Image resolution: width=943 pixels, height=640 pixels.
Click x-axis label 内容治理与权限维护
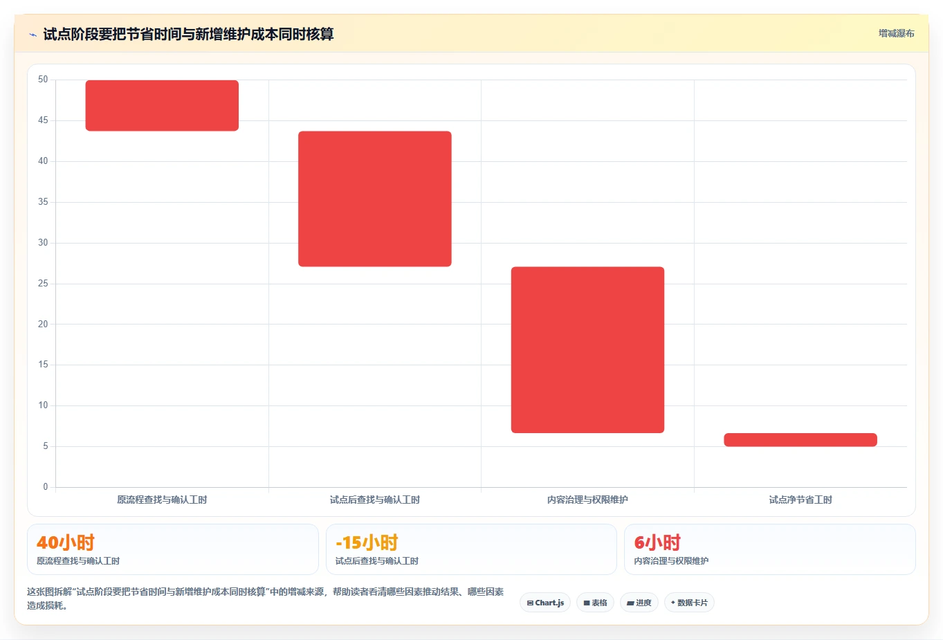pyautogui.click(x=587, y=500)
